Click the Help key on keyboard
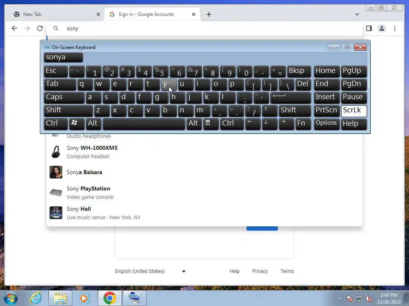The height and width of the screenshot is (306, 409). coord(354,124)
